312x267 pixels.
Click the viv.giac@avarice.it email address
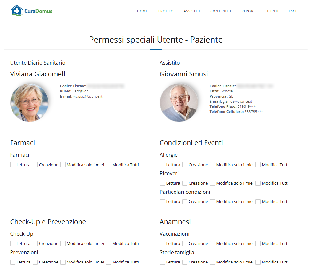pos(88,96)
